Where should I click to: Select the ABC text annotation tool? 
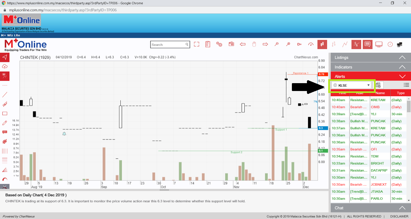pos(5,132)
